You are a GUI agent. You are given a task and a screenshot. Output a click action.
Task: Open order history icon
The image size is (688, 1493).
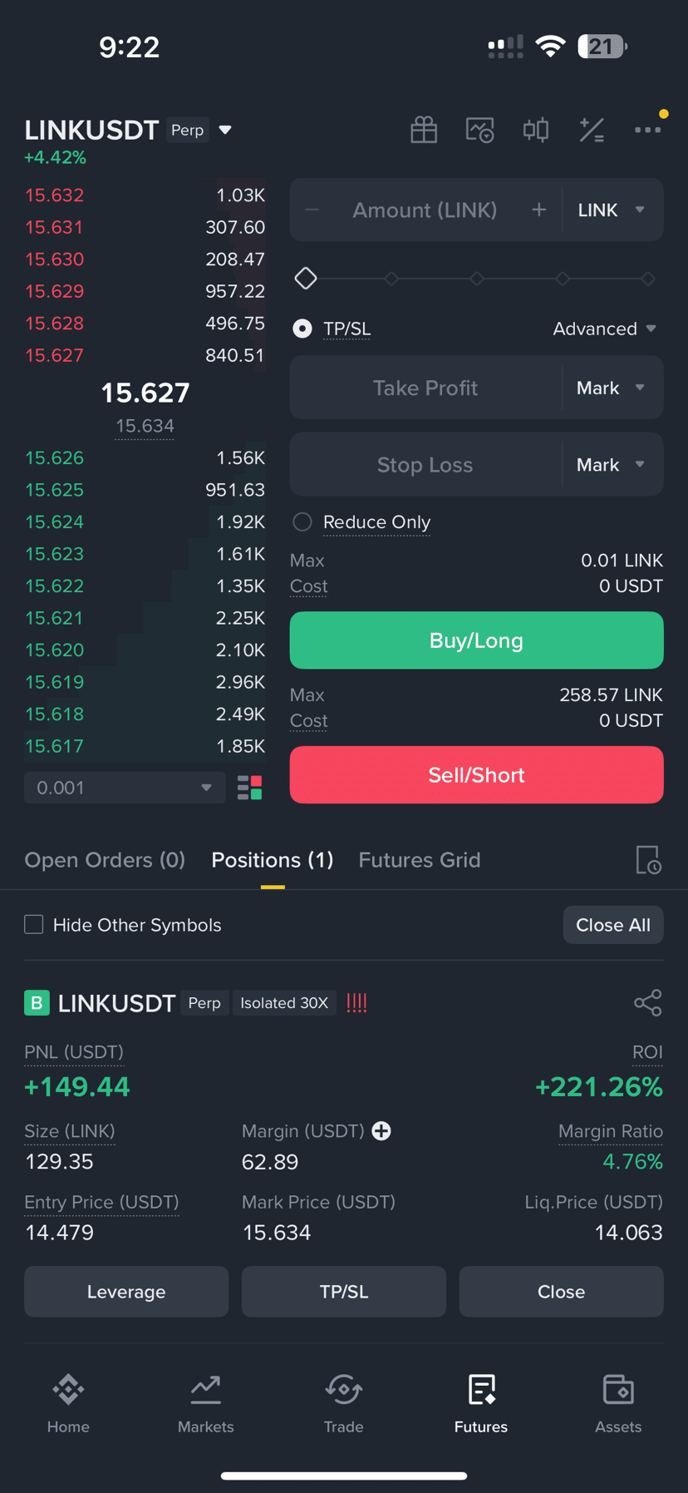coord(648,860)
